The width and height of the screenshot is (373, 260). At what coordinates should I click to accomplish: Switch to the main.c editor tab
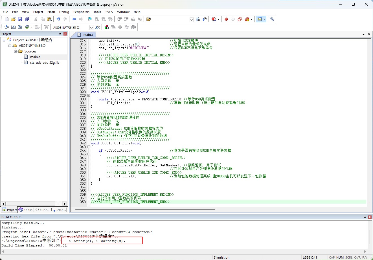tap(85, 34)
